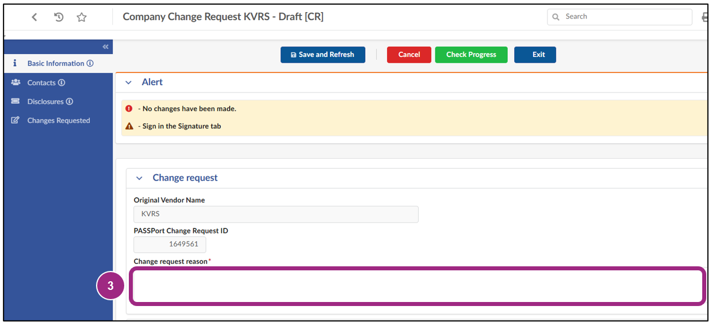Click info circle next to Contacts
Screen dimensions: 712x325
(x=62, y=83)
